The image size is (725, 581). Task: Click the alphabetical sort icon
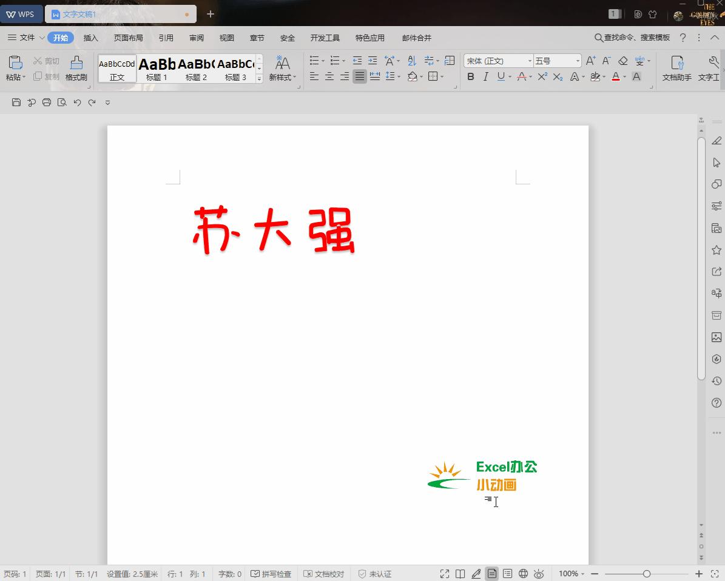(x=411, y=60)
